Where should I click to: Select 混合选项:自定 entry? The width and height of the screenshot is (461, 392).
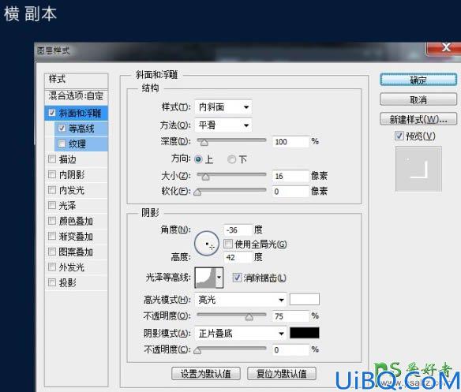click(76, 96)
